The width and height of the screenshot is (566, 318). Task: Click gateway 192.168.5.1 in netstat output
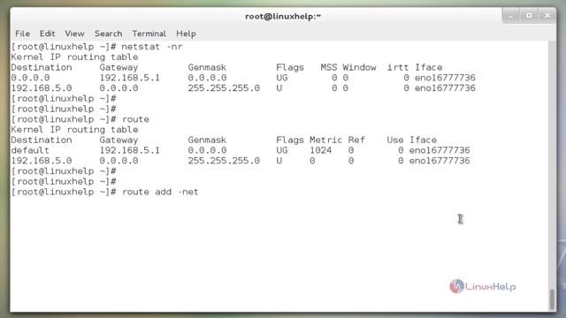coord(130,78)
